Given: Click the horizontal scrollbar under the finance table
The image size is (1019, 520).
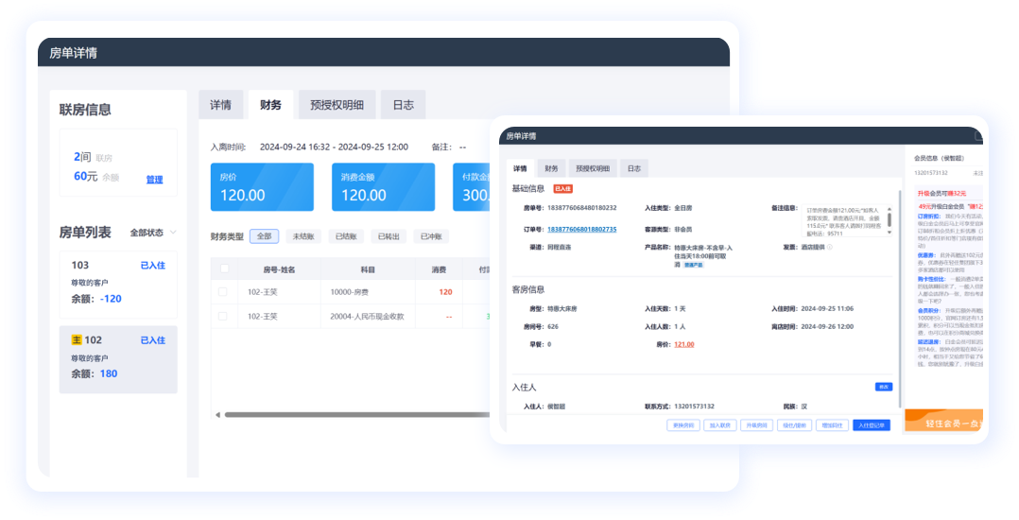Looking at the screenshot, I should tap(359, 414).
